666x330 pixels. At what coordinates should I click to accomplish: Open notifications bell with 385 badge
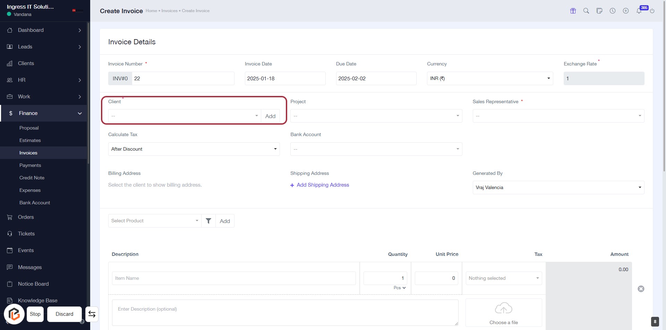point(639,11)
